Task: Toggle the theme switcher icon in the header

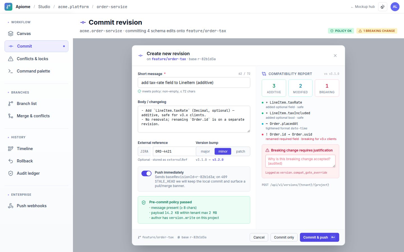Action: click(383, 7)
